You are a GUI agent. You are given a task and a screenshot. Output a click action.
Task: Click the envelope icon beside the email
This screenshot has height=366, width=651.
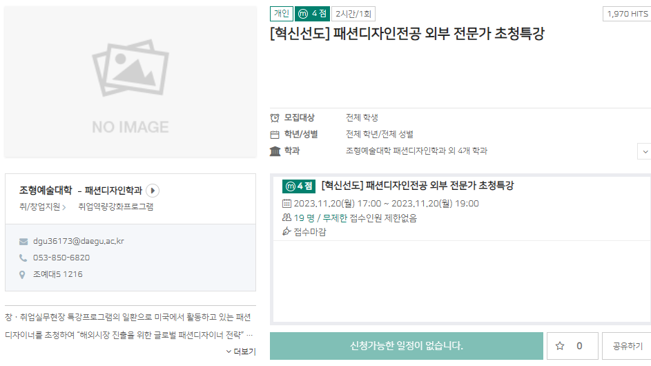[x=23, y=242]
